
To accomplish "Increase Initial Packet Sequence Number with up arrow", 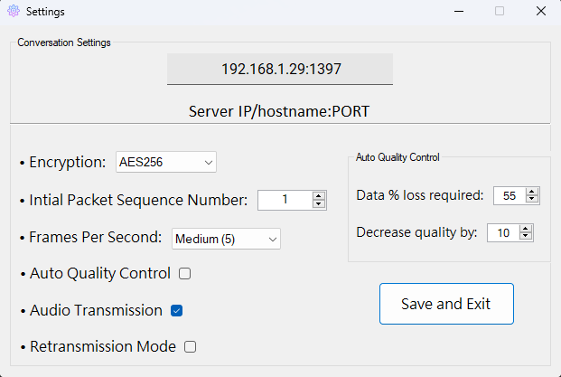I will coord(318,196).
